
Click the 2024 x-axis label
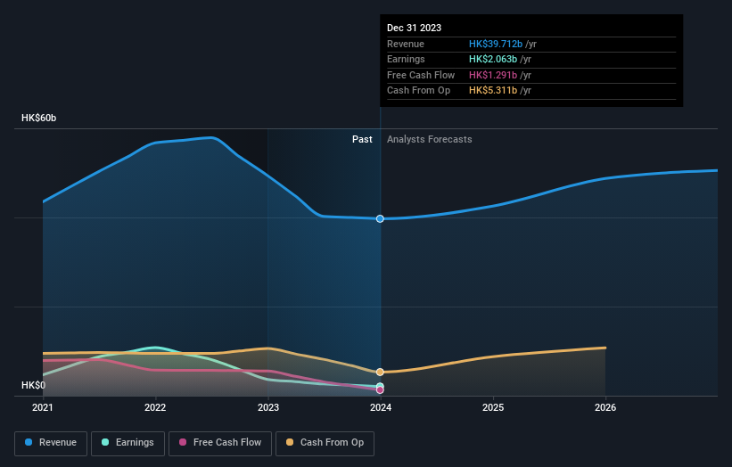click(x=381, y=408)
